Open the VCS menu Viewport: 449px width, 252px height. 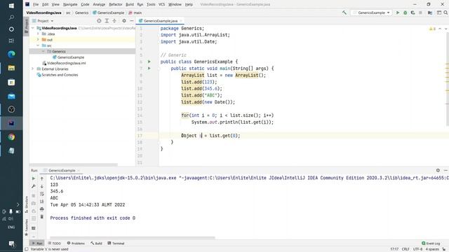[x=162, y=4]
